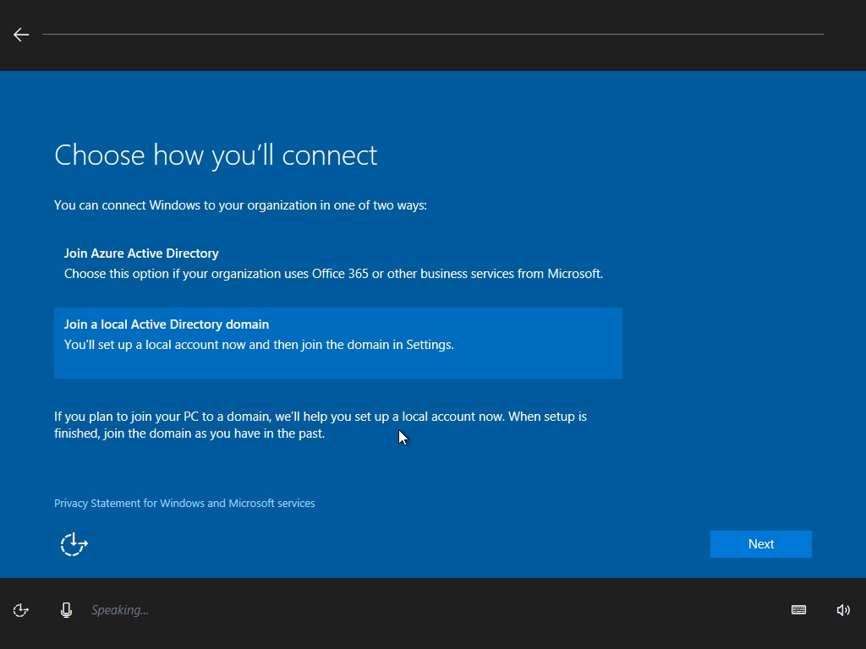Click the "Choose how you'll connect" heading

tap(216, 155)
